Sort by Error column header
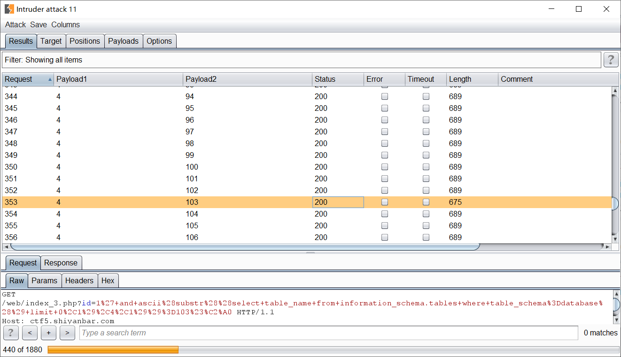This screenshot has width=621, height=357. point(385,79)
